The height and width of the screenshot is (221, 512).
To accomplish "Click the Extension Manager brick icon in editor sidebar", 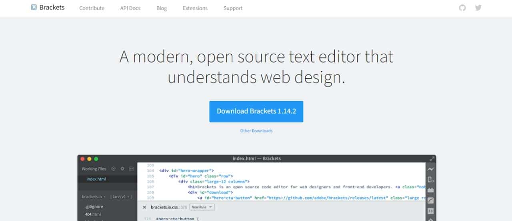I will click(x=431, y=190).
